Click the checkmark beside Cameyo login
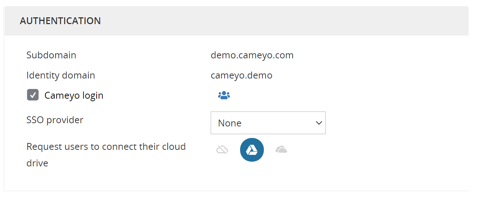Viewport: 478px width, 206px height. point(33,95)
